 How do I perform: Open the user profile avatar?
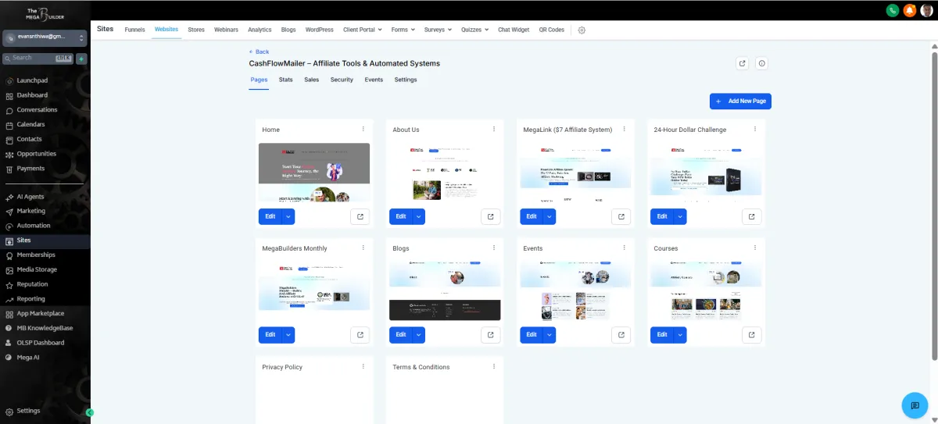(927, 10)
